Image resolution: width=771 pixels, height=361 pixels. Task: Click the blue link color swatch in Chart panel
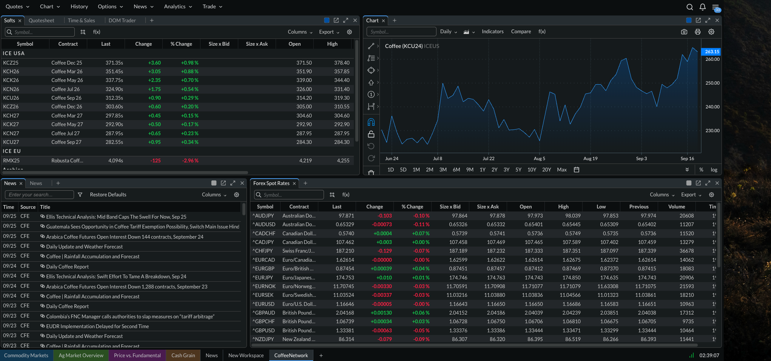pyautogui.click(x=689, y=20)
